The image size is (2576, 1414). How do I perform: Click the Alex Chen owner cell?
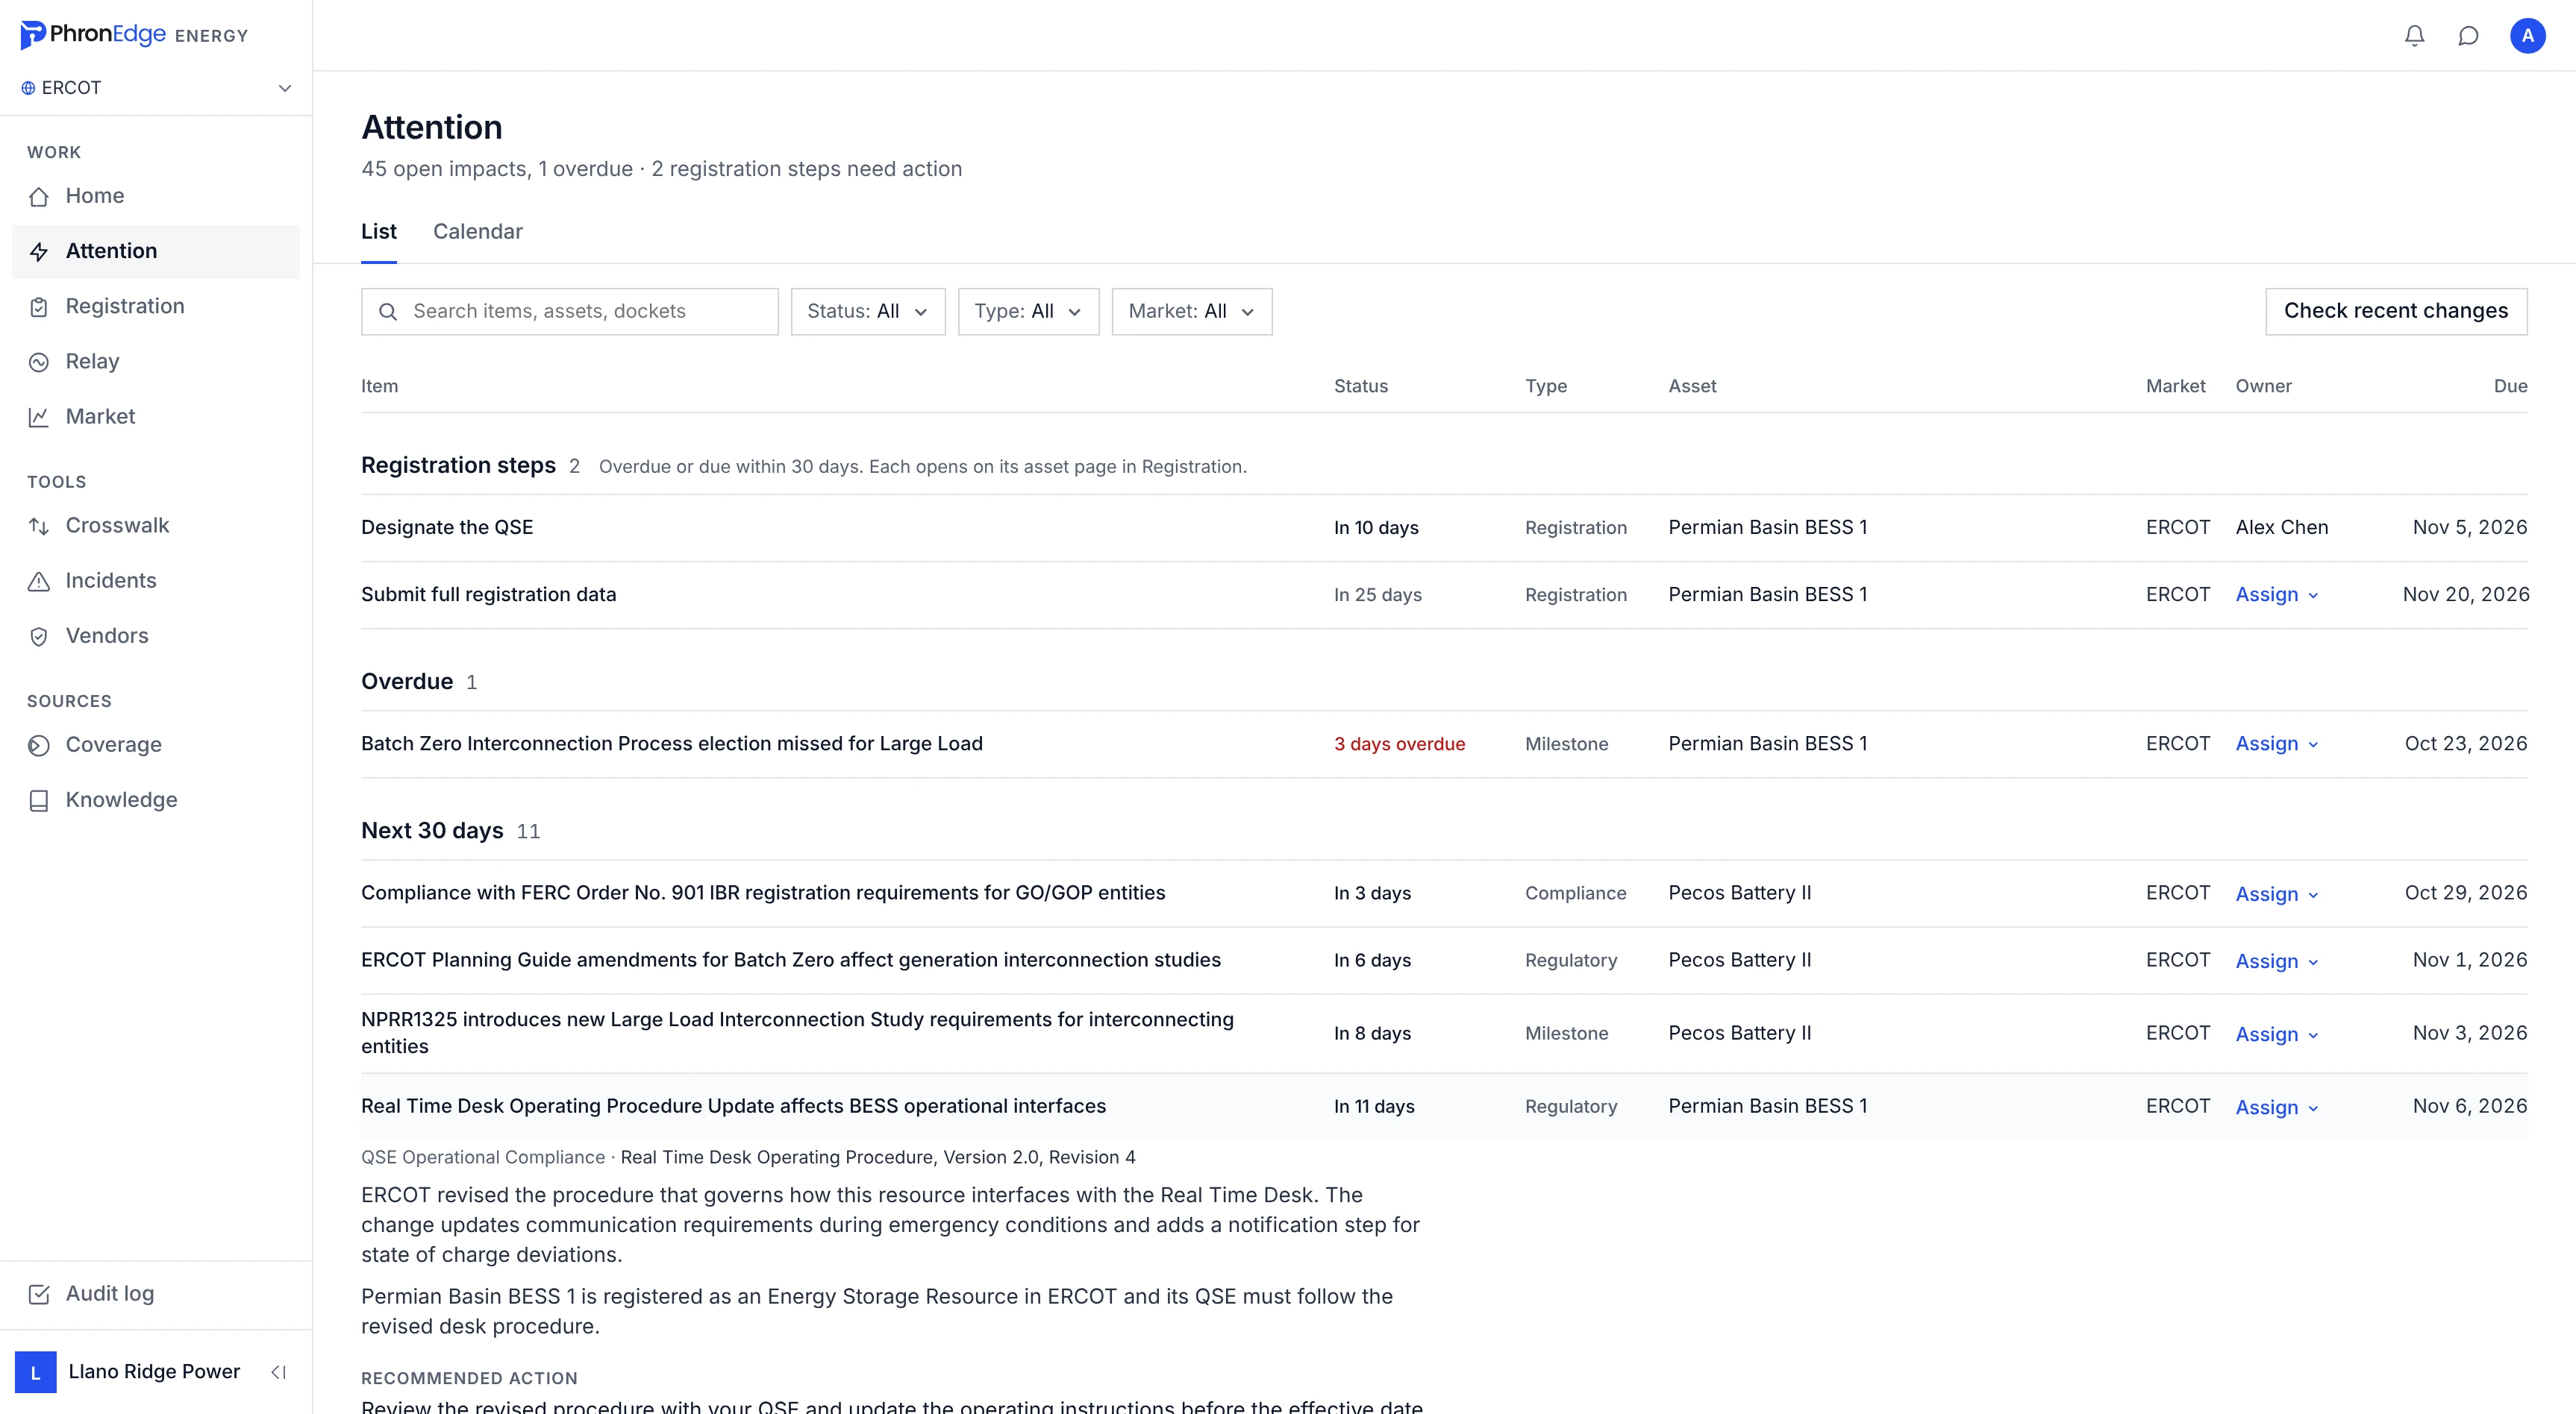[2281, 527]
